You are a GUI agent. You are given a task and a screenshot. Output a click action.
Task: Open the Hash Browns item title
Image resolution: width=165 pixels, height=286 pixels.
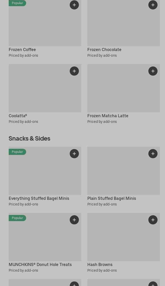coord(100,264)
